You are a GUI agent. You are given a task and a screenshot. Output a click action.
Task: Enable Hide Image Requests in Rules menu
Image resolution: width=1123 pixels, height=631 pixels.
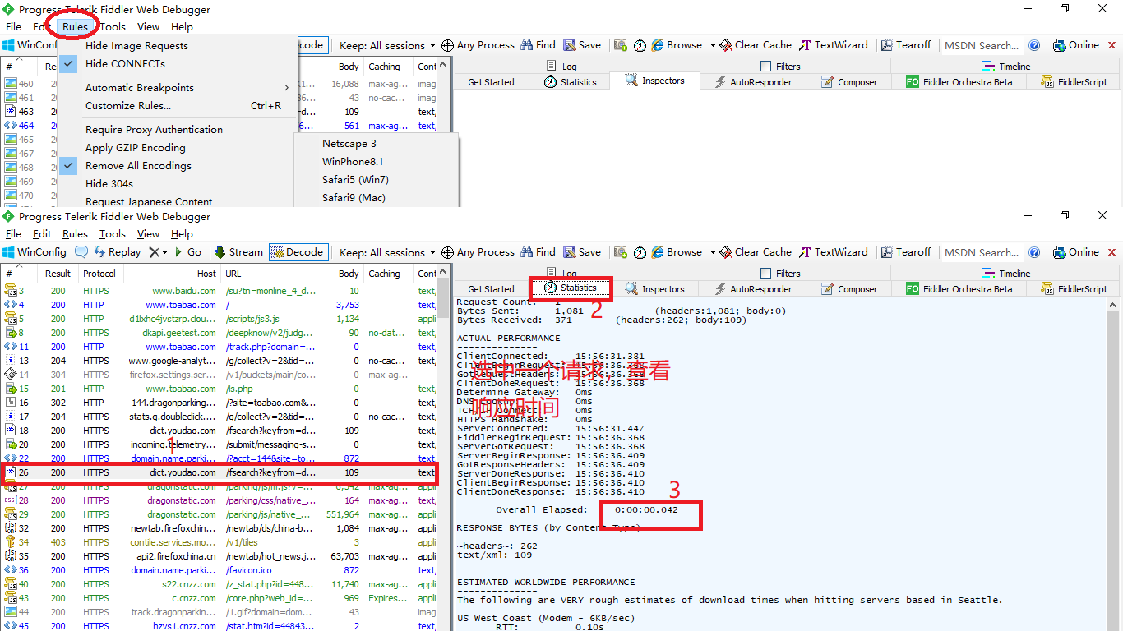point(136,45)
